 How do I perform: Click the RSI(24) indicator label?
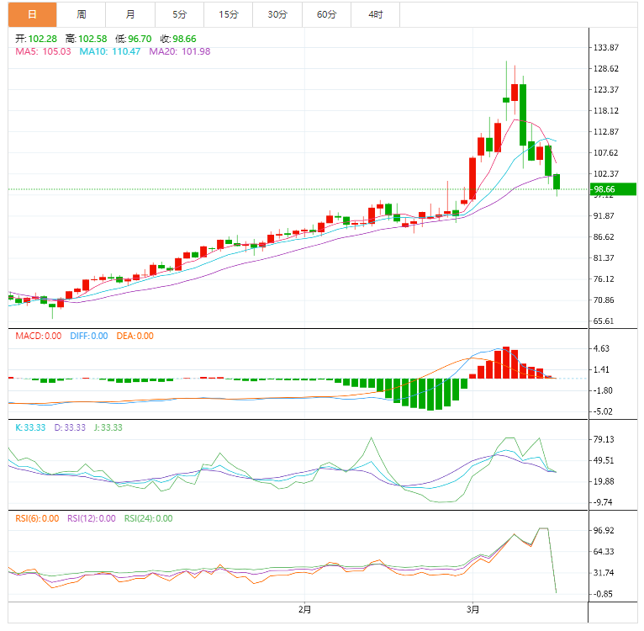click(x=148, y=519)
